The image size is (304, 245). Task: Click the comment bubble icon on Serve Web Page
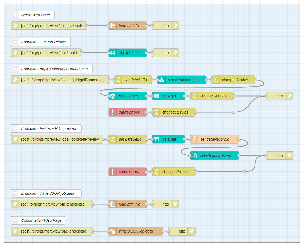tap(15, 15)
